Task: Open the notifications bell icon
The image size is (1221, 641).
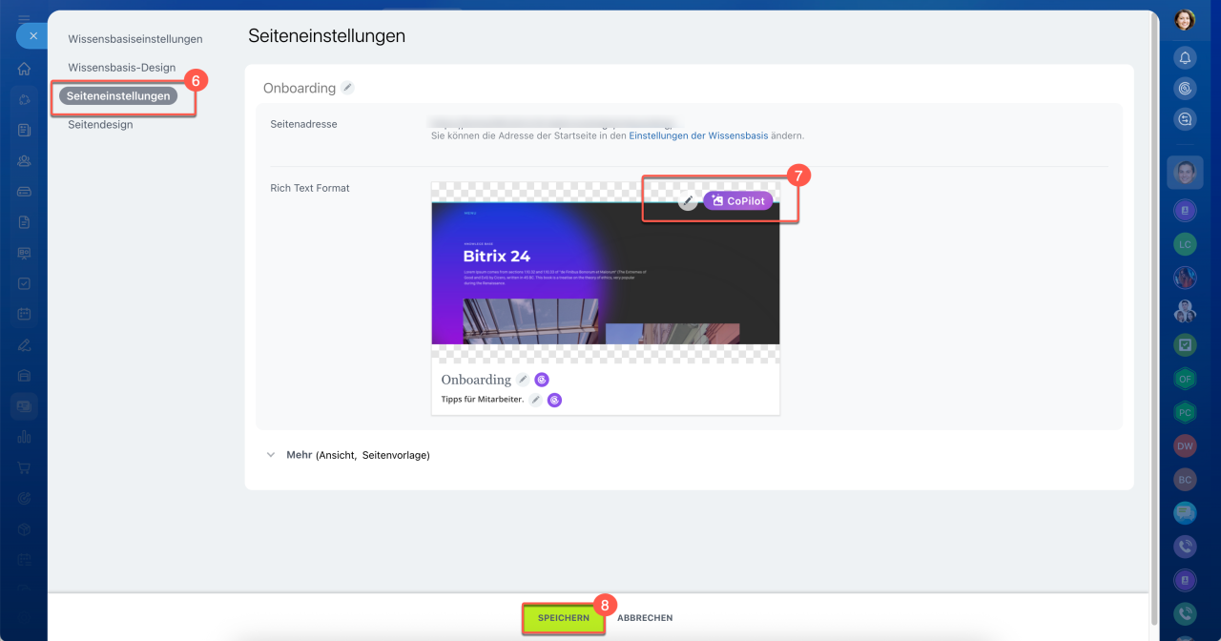Action: (x=1185, y=58)
